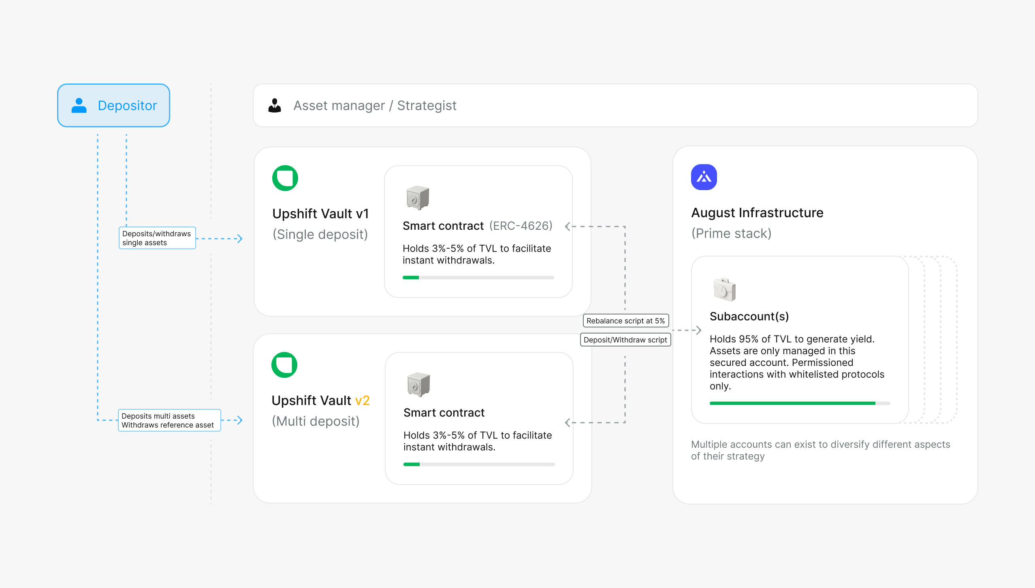Click the v1 vault TVL progress bar

coord(478,278)
